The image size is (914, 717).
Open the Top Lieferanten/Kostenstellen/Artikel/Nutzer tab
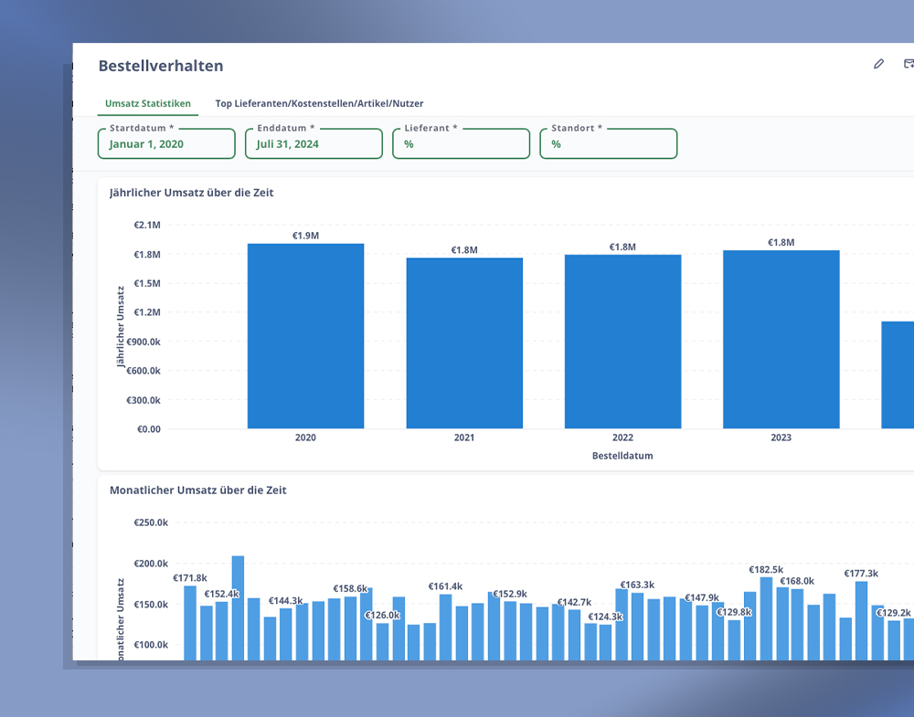tap(319, 104)
